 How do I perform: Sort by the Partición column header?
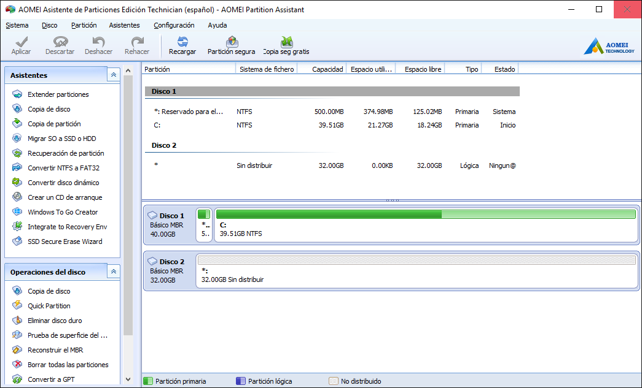[x=189, y=69]
